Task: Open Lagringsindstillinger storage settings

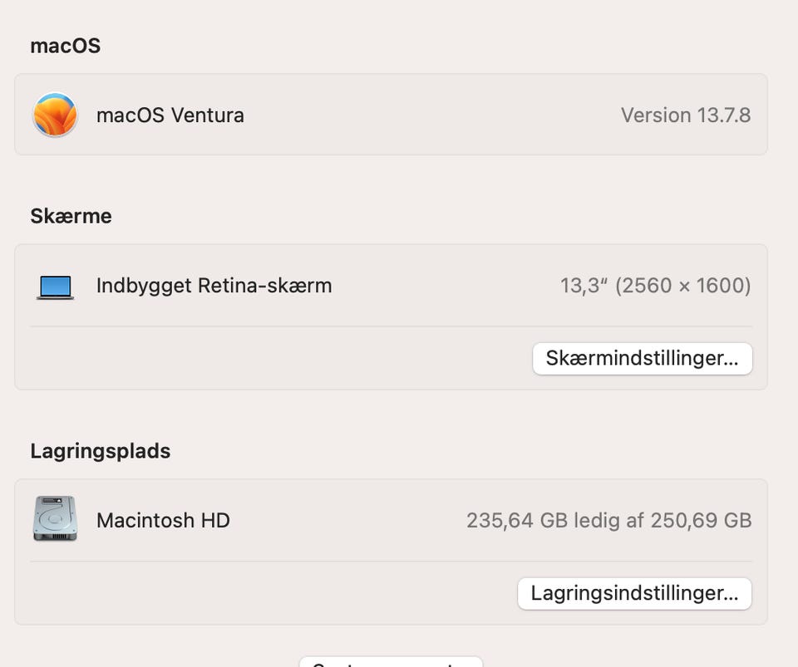Action: (x=634, y=593)
